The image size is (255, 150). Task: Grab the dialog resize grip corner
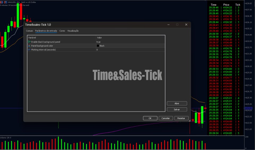pos(190,121)
